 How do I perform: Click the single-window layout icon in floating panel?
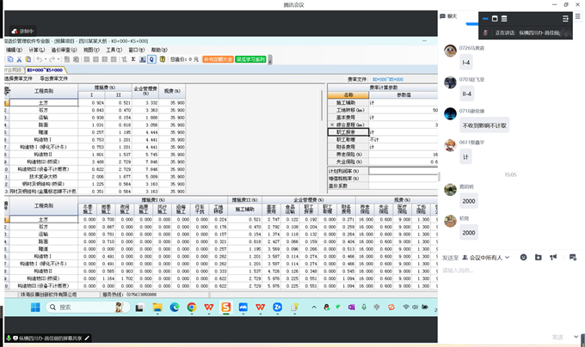pos(495,19)
